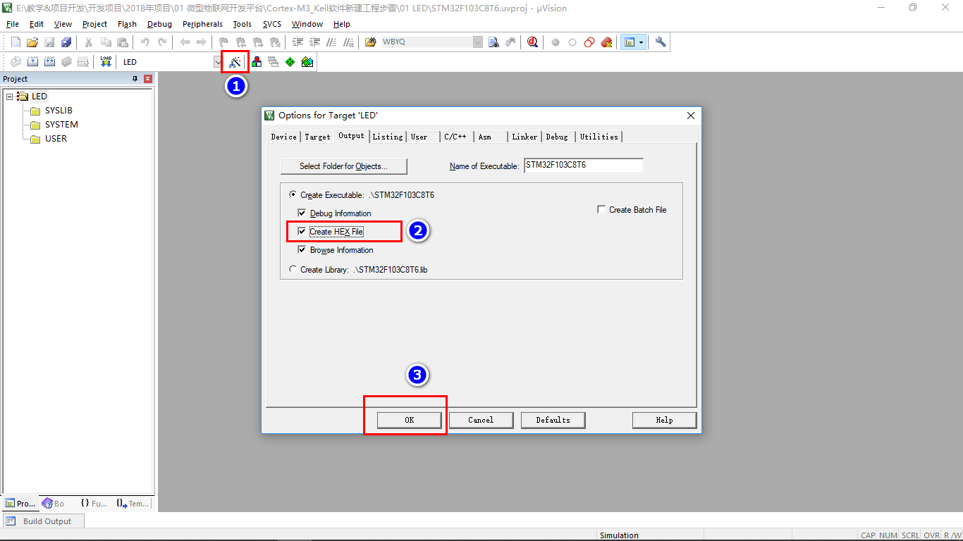Collapse the LED project tree node
This screenshot has width=963, height=541.
[x=10, y=97]
